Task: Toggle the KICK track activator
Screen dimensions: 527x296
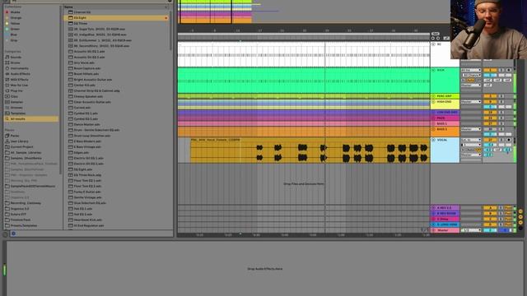Action: point(490,70)
